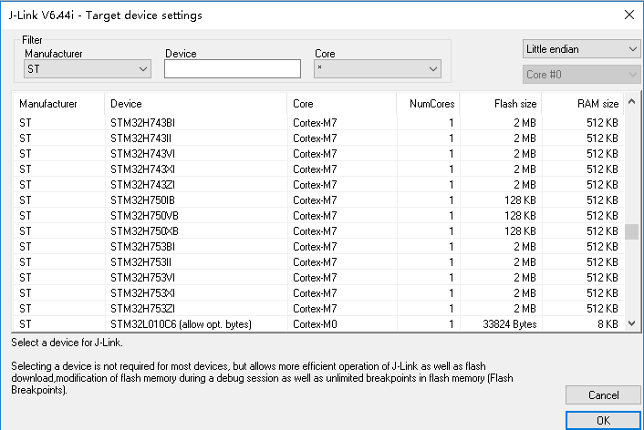644x430 pixels.
Task: Sort by Manufacturer column header
Action: click(x=59, y=104)
